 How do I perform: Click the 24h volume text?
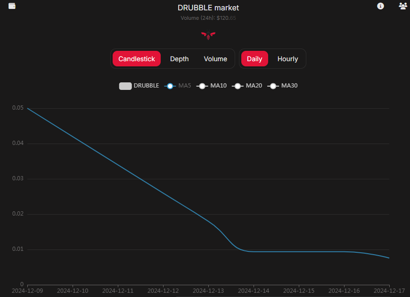208,18
